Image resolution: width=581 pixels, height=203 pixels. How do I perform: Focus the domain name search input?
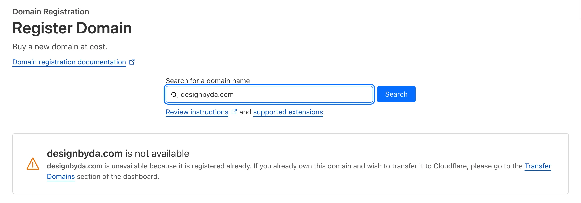pyautogui.click(x=275, y=95)
